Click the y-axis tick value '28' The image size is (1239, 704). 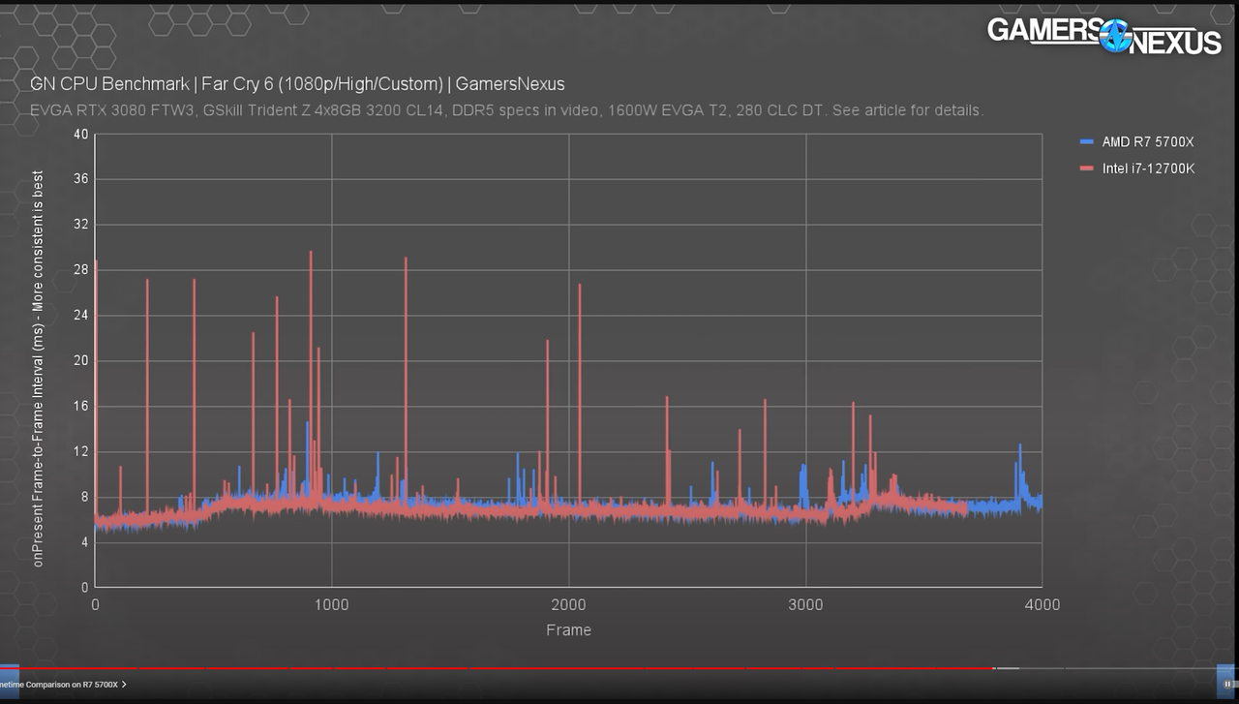tap(80, 270)
